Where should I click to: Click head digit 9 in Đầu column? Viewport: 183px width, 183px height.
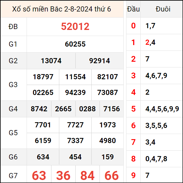coord(133,175)
